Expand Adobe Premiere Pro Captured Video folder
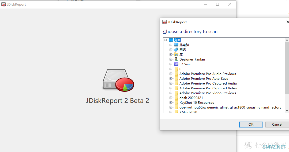Screen dimensions: 289x152 (x=171, y=88)
